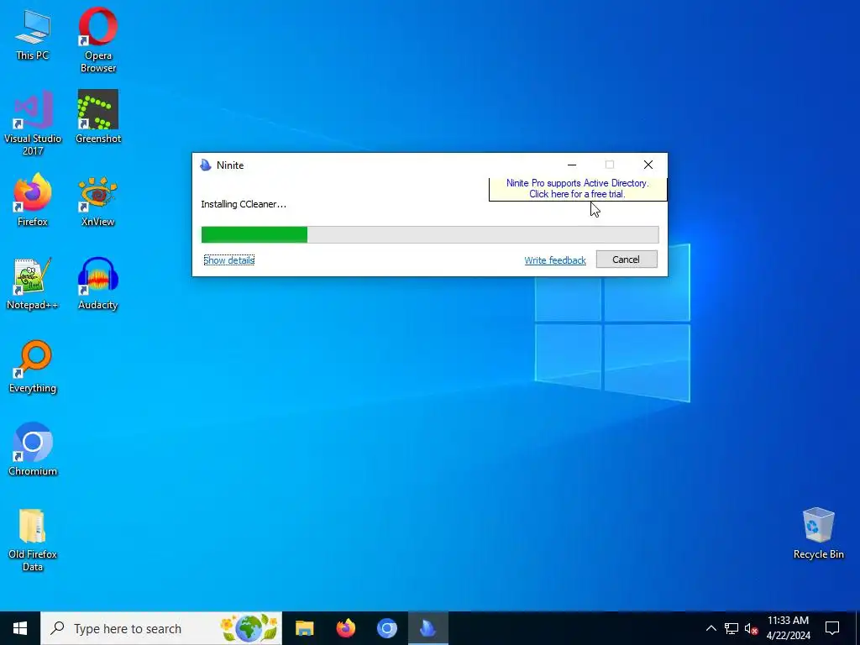Open the This PC desktop icon

33,34
